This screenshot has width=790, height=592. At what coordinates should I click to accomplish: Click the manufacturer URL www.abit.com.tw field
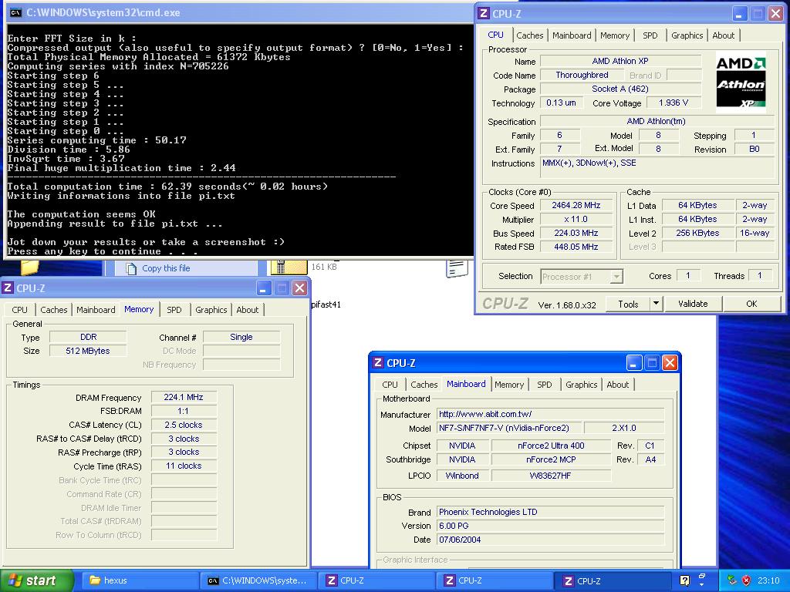pos(549,414)
